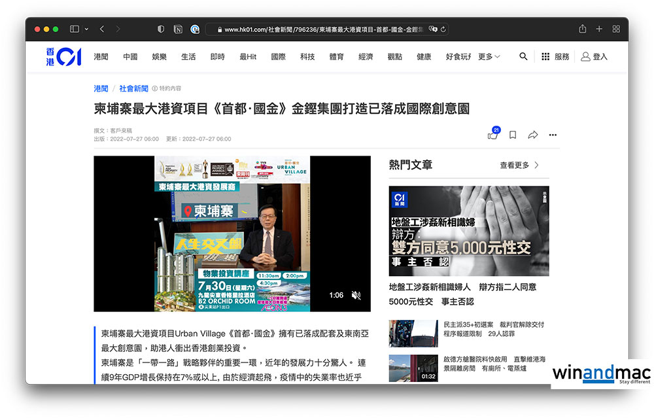This screenshot has width=654, height=418.
Task: Go to the 科技 section
Action: pos(307,57)
